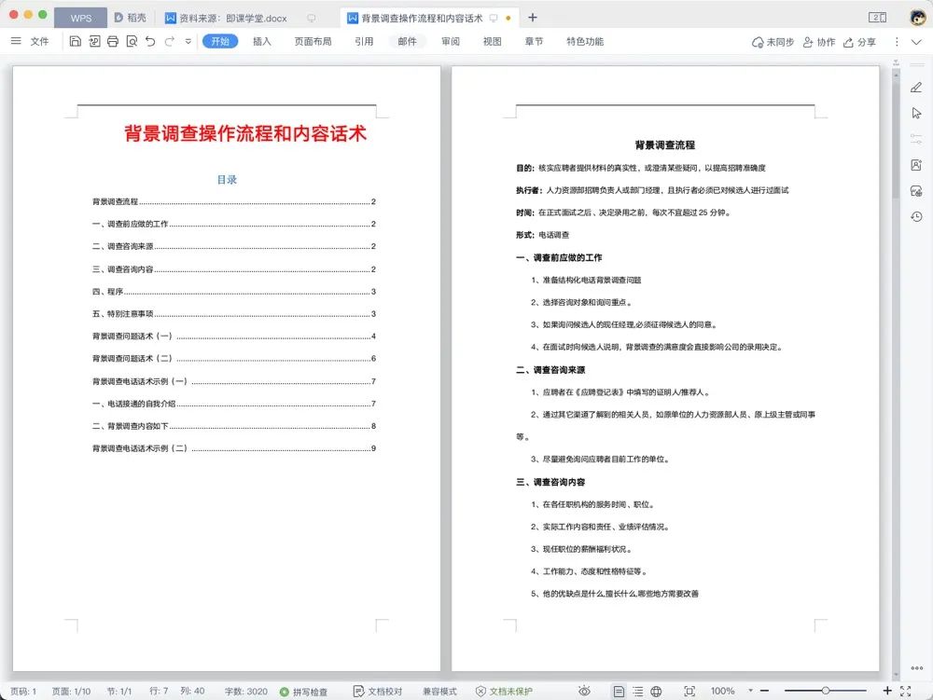Select the 背景调查操作流程和内容话术 document tab

(423, 18)
